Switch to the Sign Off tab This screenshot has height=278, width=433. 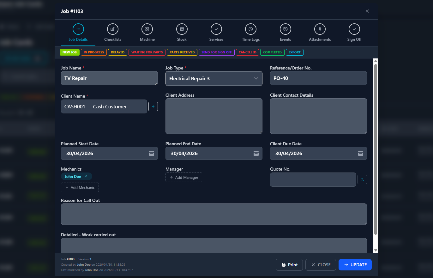click(354, 33)
